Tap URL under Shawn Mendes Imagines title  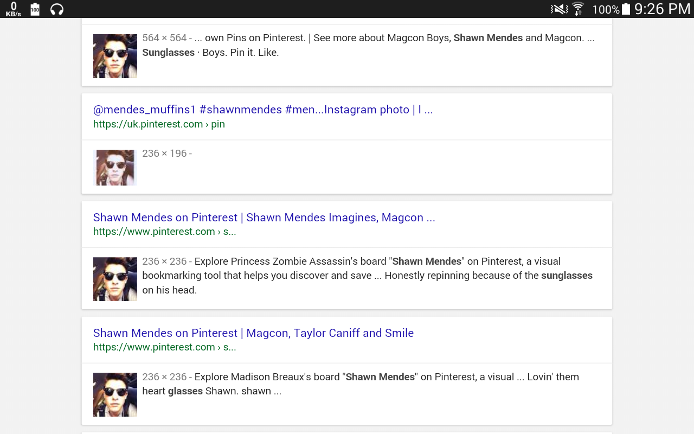pyautogui.click(x=165, y=232)
